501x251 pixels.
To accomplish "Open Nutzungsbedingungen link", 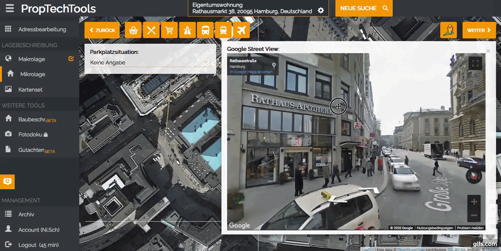I will click(435, 228).
